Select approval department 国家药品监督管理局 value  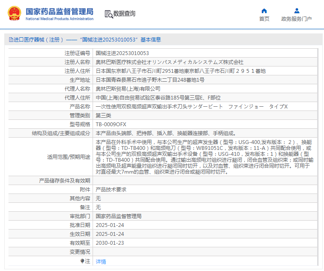tap(118, 216)
